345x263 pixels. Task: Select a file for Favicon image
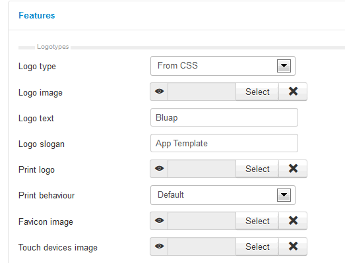coord(257,221)
